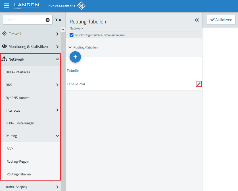This screenshot has height=191, width=238.
Task: Click the Aktivieren button
Action: click(x=221, y=20)
